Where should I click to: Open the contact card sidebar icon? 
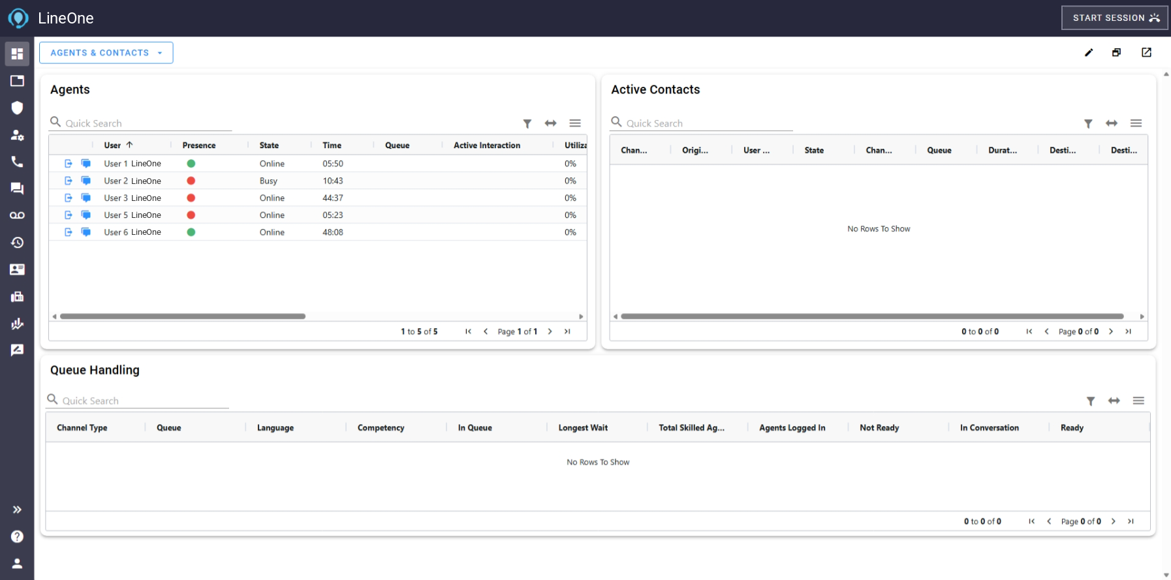[17, 269]
